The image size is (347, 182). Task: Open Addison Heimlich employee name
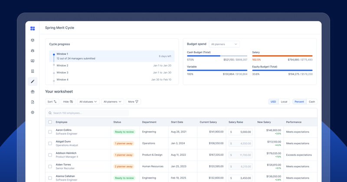tap(66, 153)
